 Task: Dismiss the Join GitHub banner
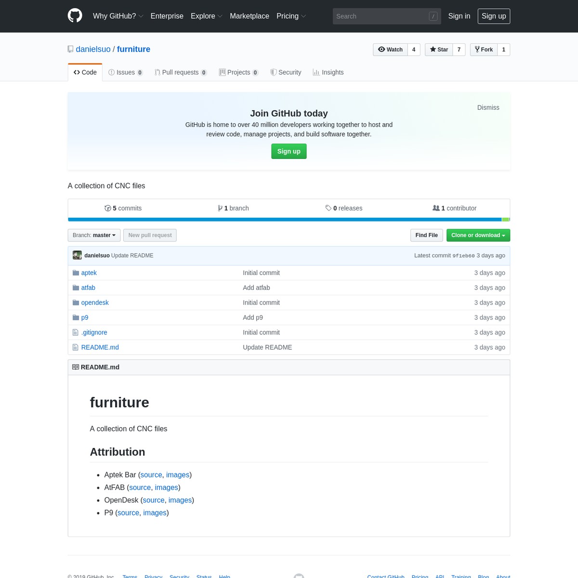pos(488,107)
